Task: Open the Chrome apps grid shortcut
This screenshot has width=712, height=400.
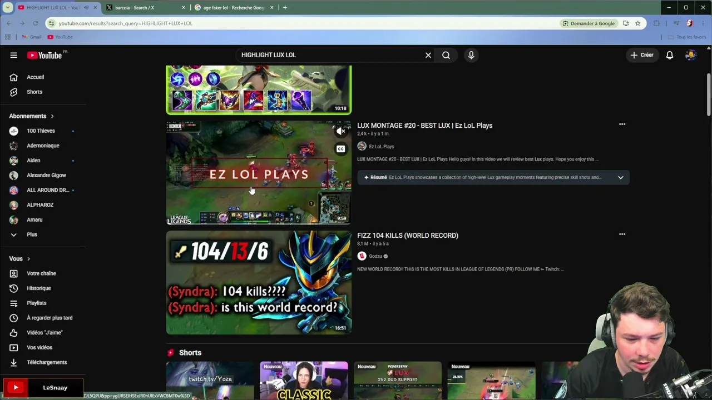Action: pyautogui.click(x=8, y=37)
